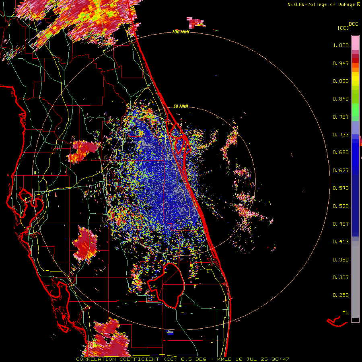Click the 0.947 scale value
The image size is (362, 362).
click(341, 63)
